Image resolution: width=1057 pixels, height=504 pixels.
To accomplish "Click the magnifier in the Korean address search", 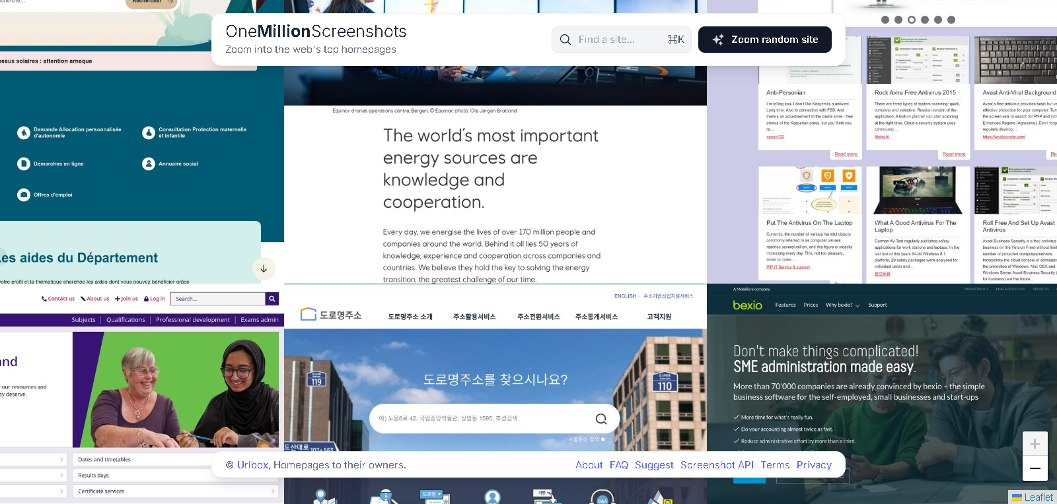I will (x=601, y=418).
